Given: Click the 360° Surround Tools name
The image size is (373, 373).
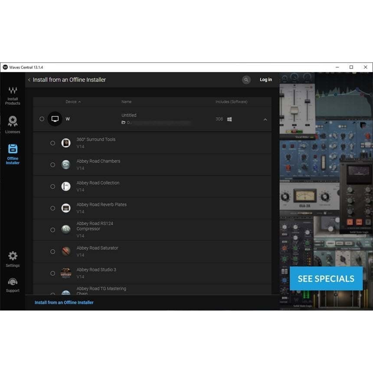Looking at the screenshot, I should point(96,139).
